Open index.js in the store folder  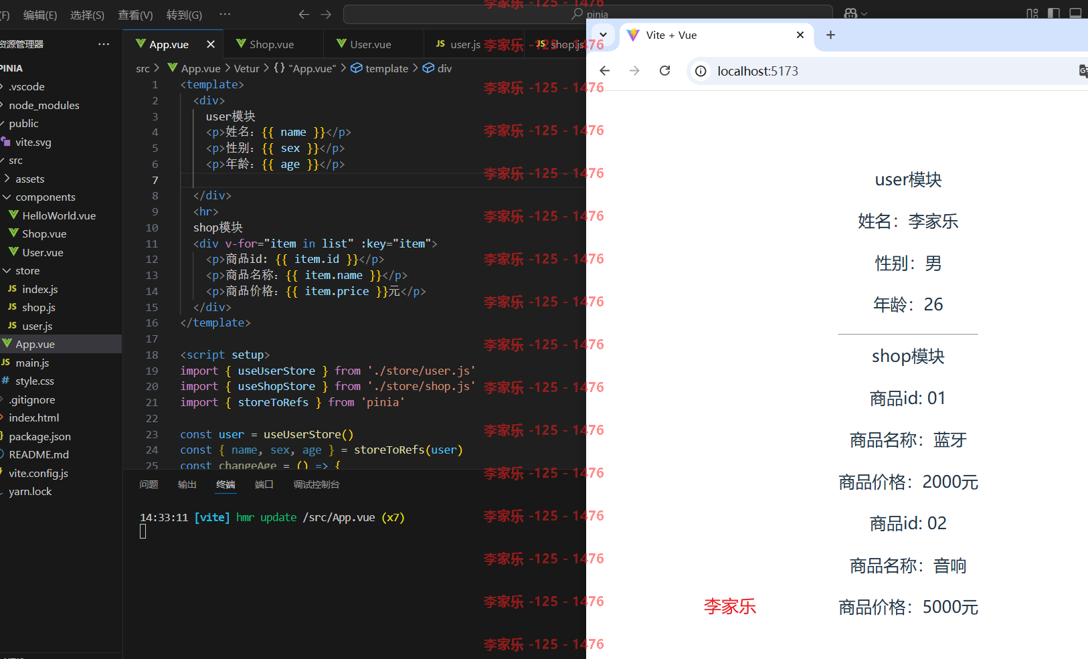tap(40, 289)
